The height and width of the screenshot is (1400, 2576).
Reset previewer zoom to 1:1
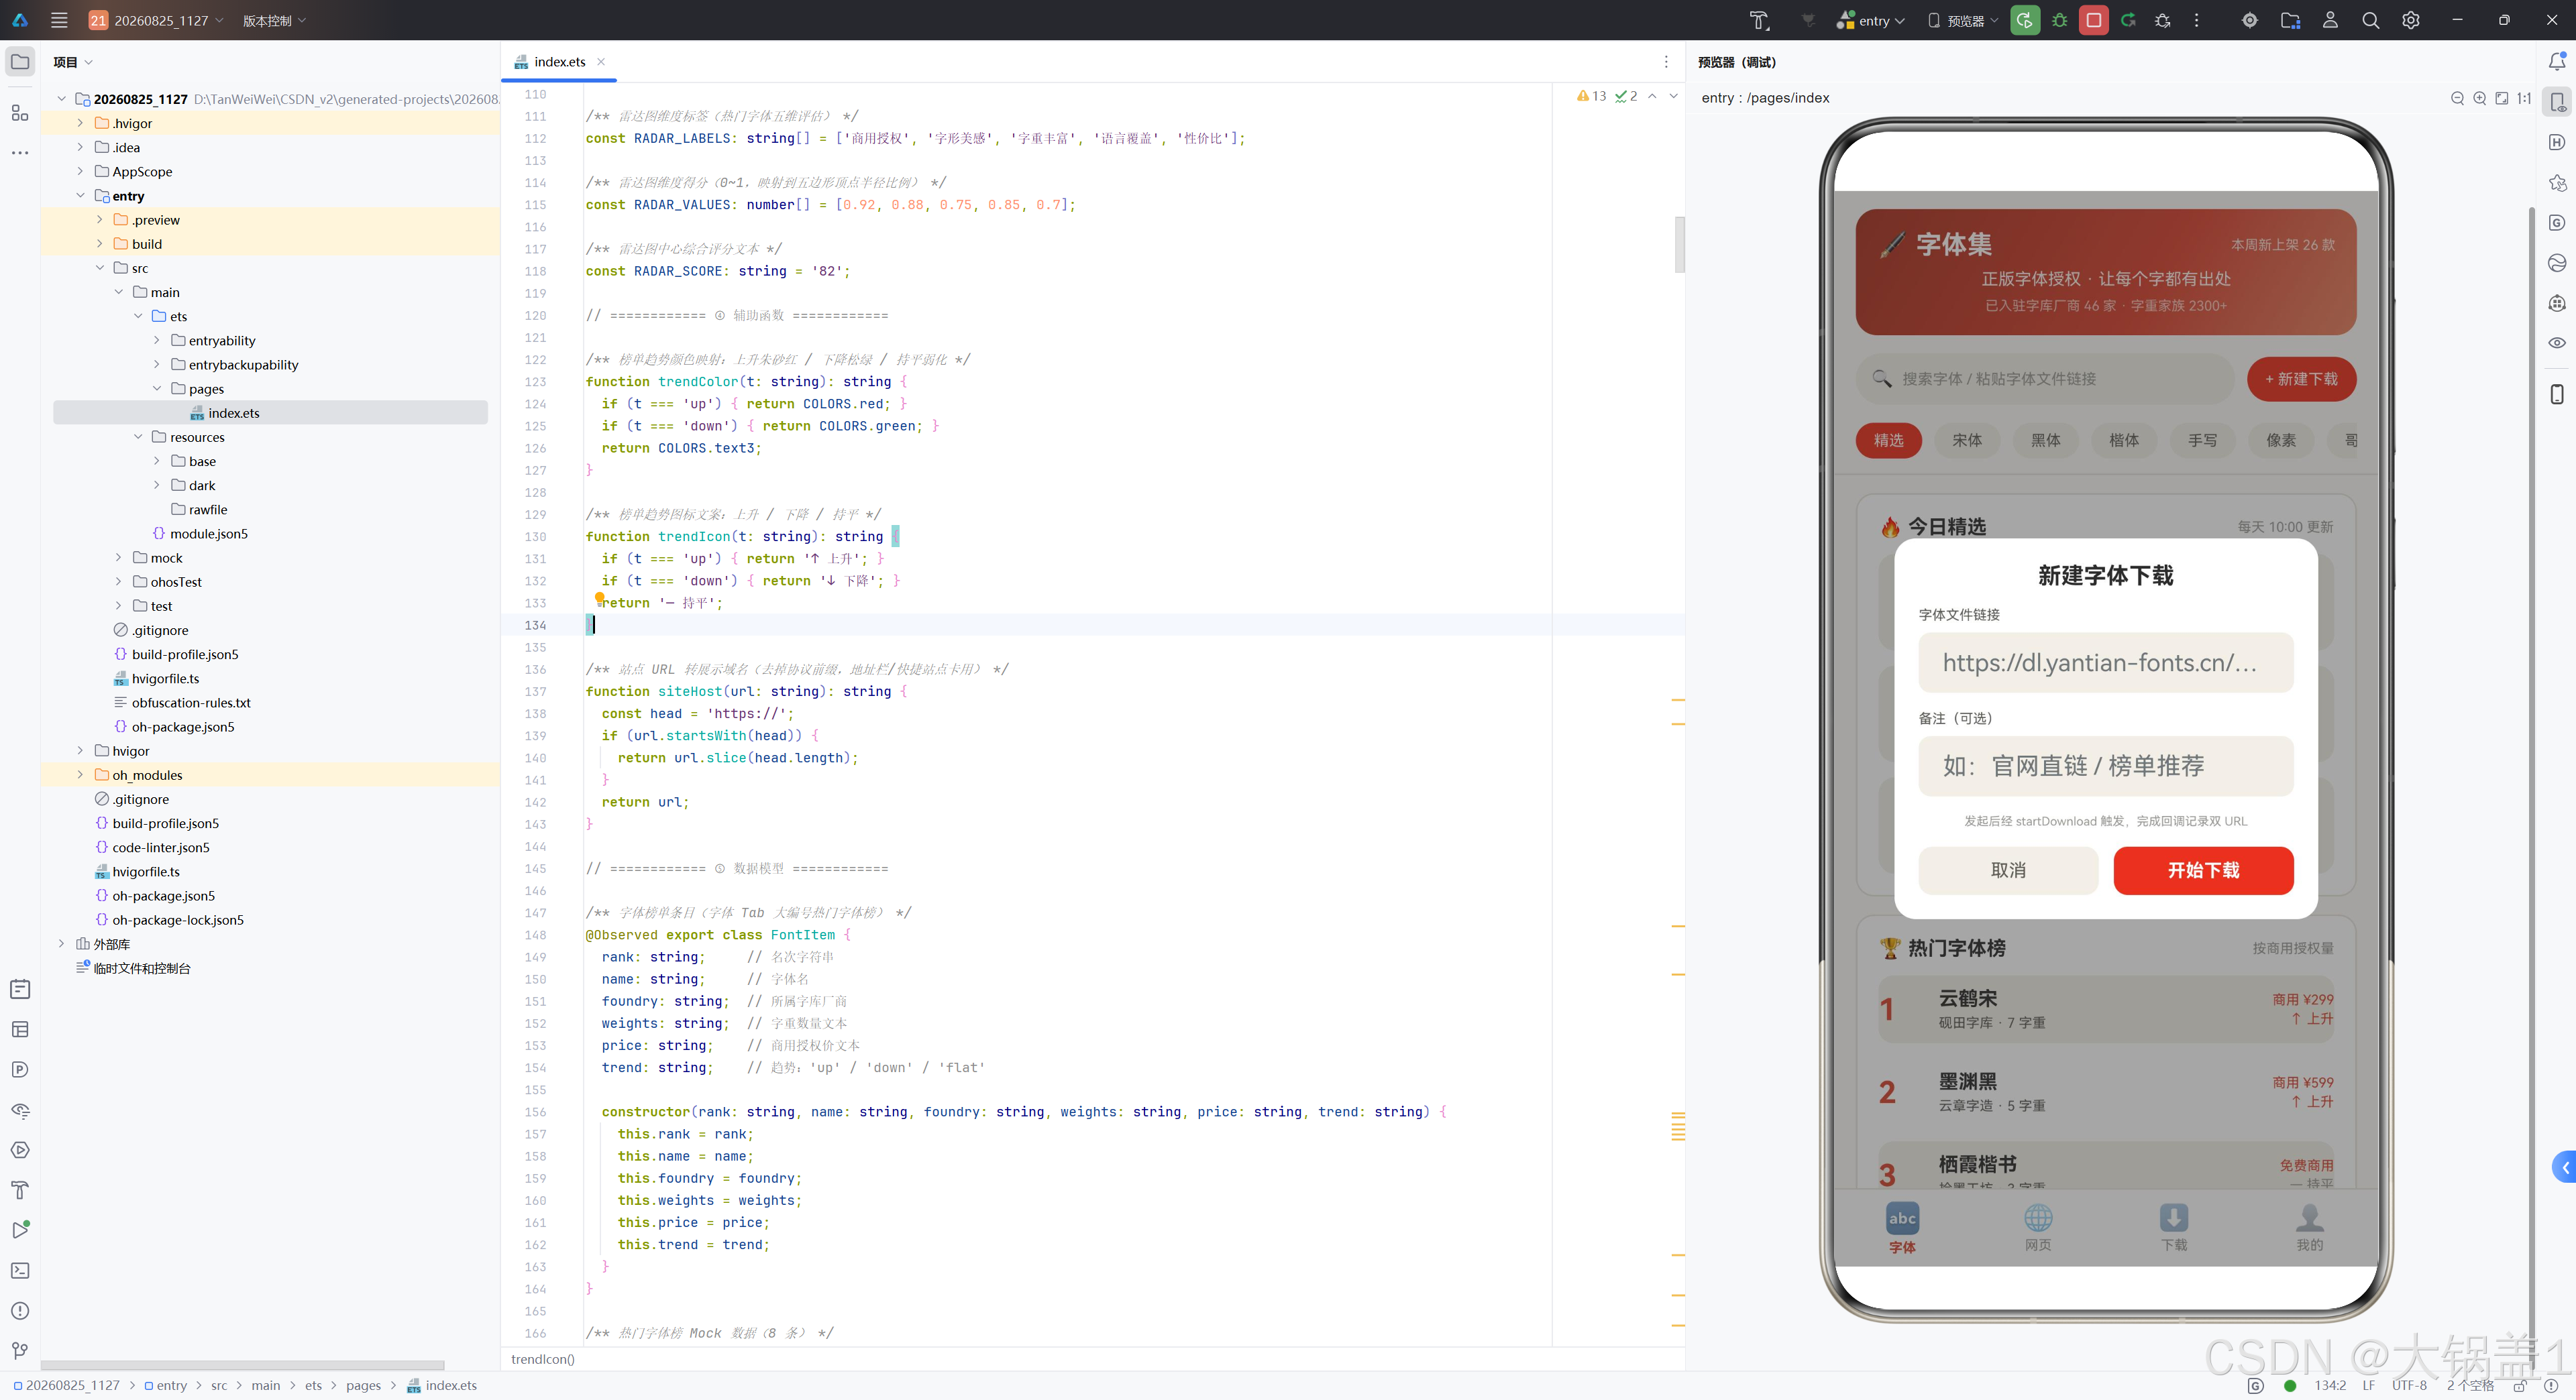(x=2524, y=98)
